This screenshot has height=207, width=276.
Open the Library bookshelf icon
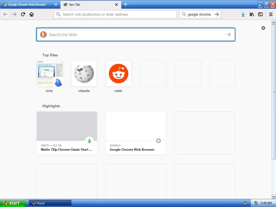click(x=252, y=14)
